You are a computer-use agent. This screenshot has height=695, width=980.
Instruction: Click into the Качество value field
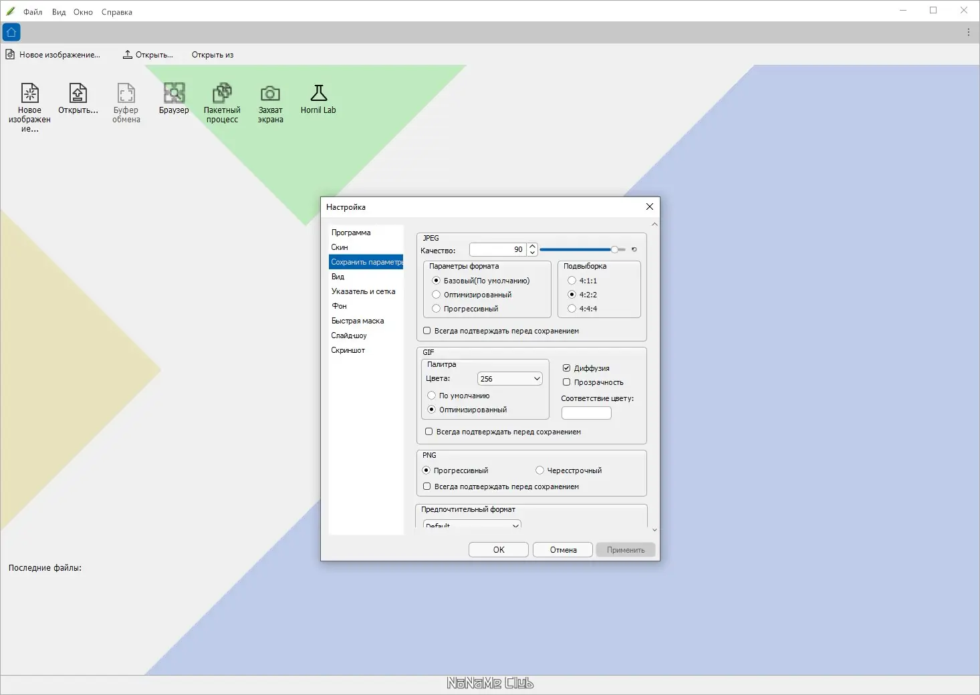(x=498, y=249)
